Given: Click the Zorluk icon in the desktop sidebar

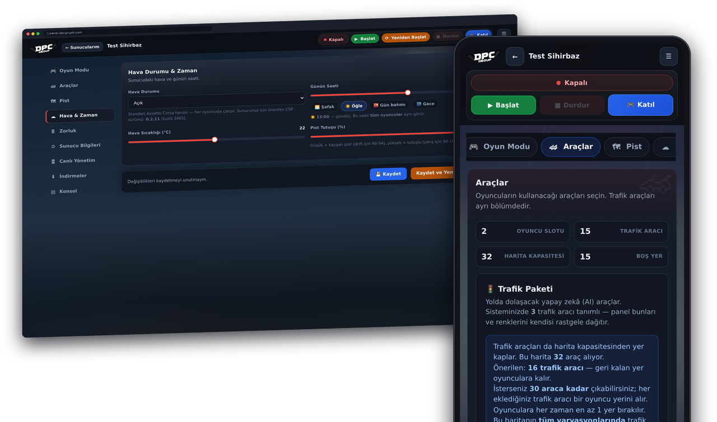Looking at the screenshot, I should click(x=53, y=131).
